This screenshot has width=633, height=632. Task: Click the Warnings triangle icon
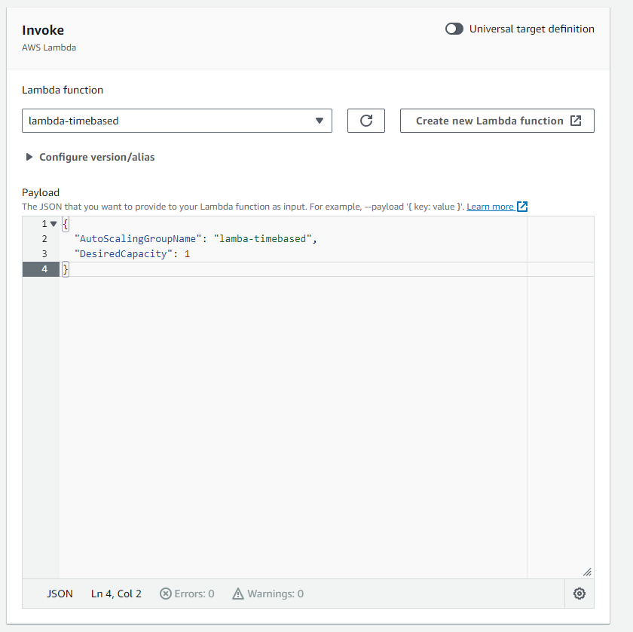(238, 594)
